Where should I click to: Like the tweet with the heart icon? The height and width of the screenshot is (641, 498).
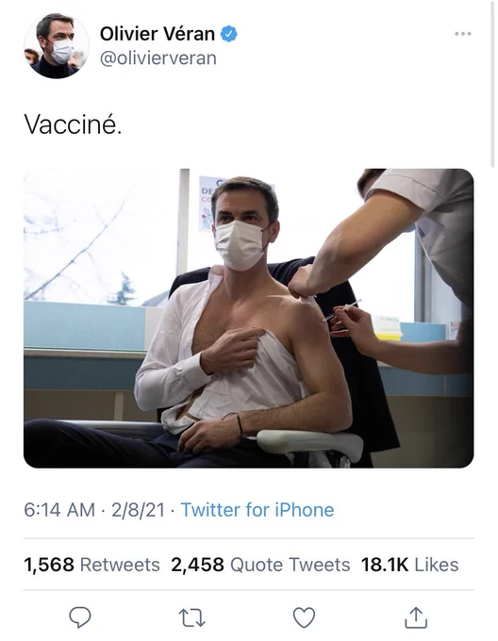click(x=305, y=617)
